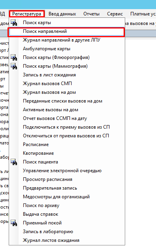
Task: Select Амбулаторные карты
Action: pyautogui.click(x=67, y=49)
